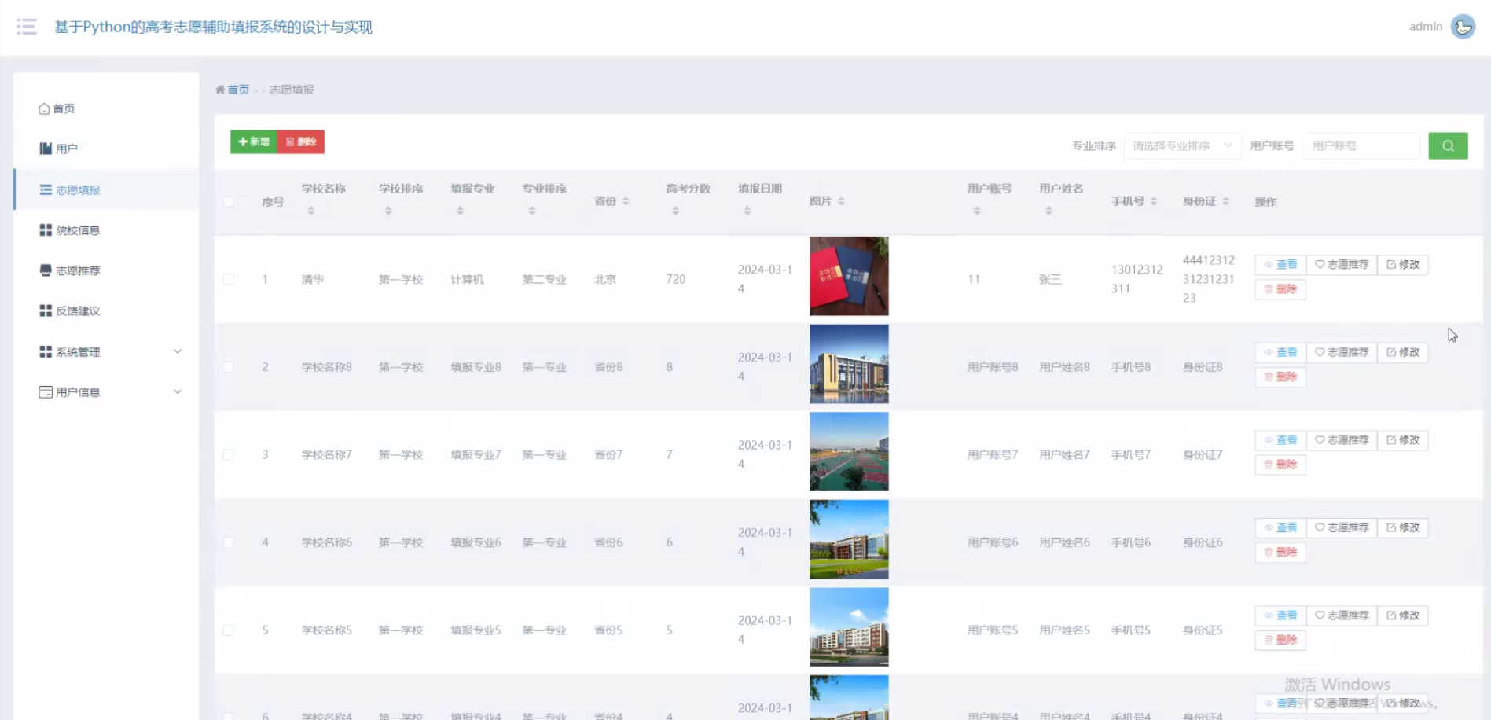Click 志愿推荐 for the 清华 row
The width and height of the screenshot is (1491, 720).
(1341, 265)
